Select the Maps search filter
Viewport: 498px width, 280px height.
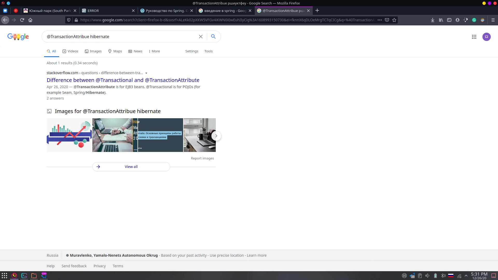[115, 51]
